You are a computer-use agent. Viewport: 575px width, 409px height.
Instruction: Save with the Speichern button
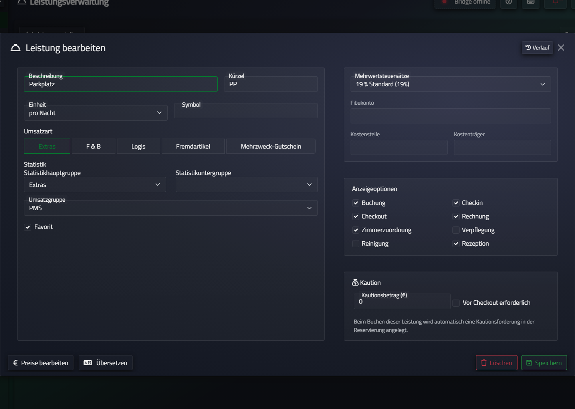(x=544, y=363)
